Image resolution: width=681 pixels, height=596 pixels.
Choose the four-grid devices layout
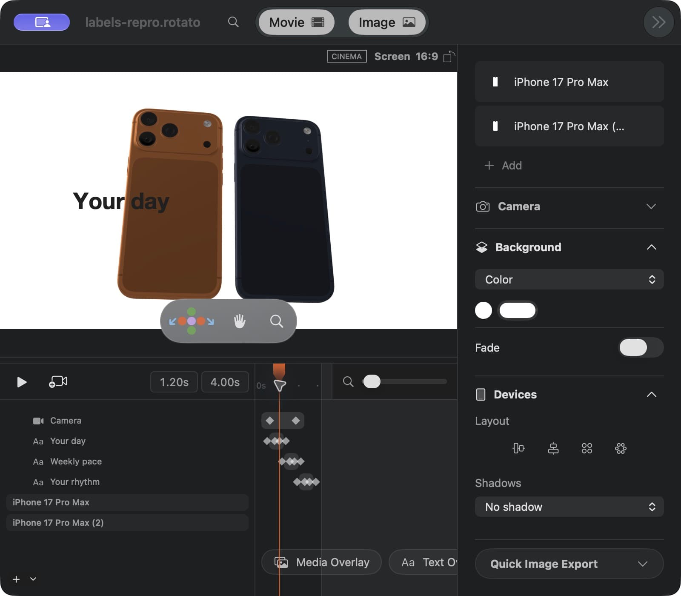(587, 448)
